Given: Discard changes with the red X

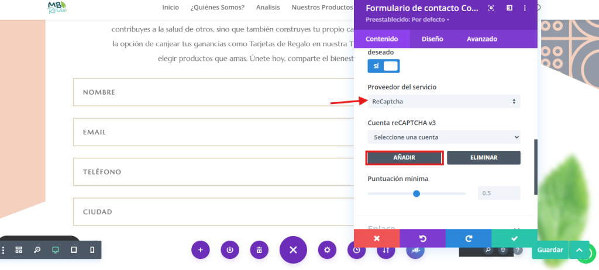Looking at the screenshot, I should [377, 238].
